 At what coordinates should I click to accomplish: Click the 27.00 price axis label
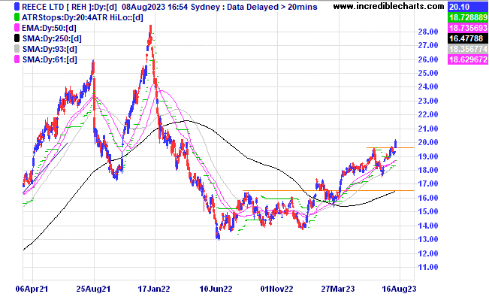(428, 46)
